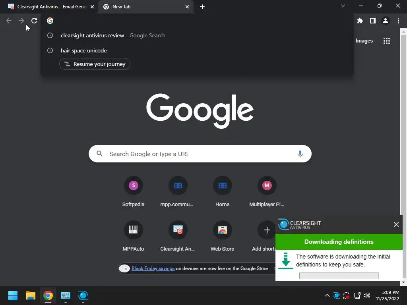Open the Google apps grid
407x305 pixels.
click(387, 41)
